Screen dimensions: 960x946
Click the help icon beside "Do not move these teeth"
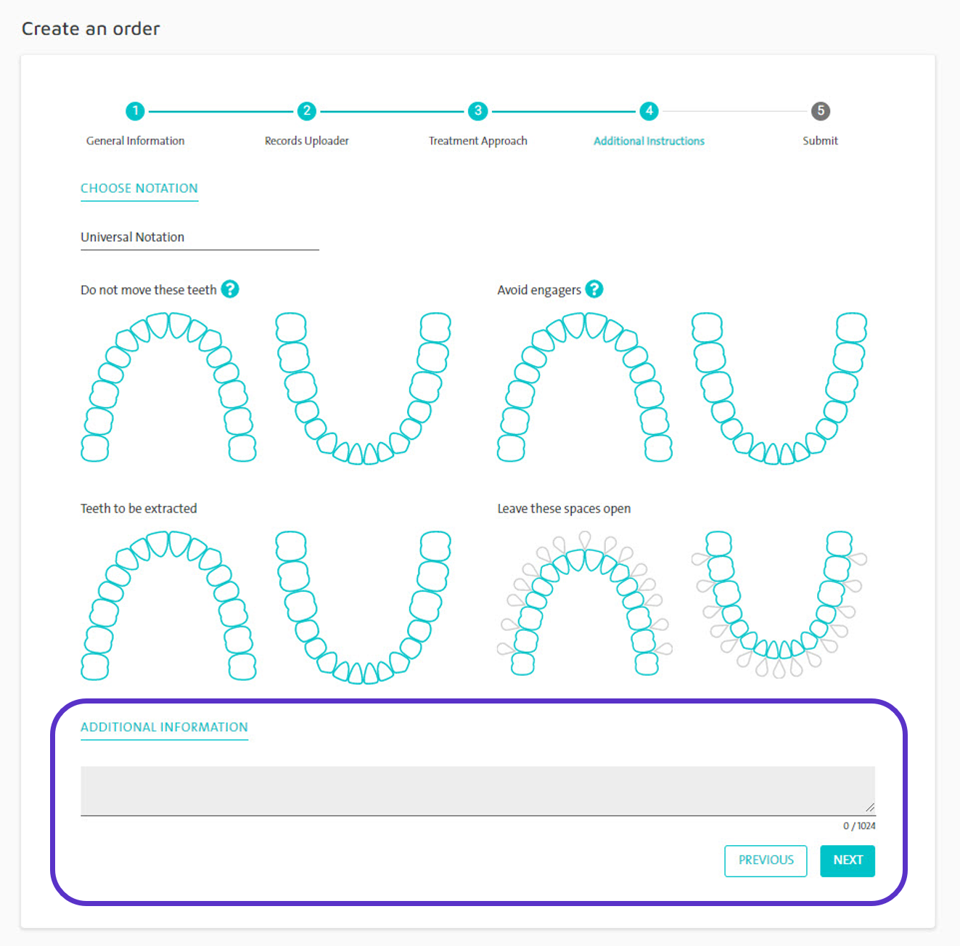[x=230, y=289]
